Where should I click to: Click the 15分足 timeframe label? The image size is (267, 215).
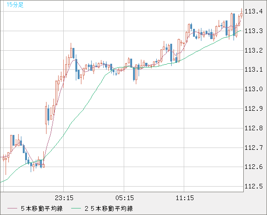(x=15, y=5)
